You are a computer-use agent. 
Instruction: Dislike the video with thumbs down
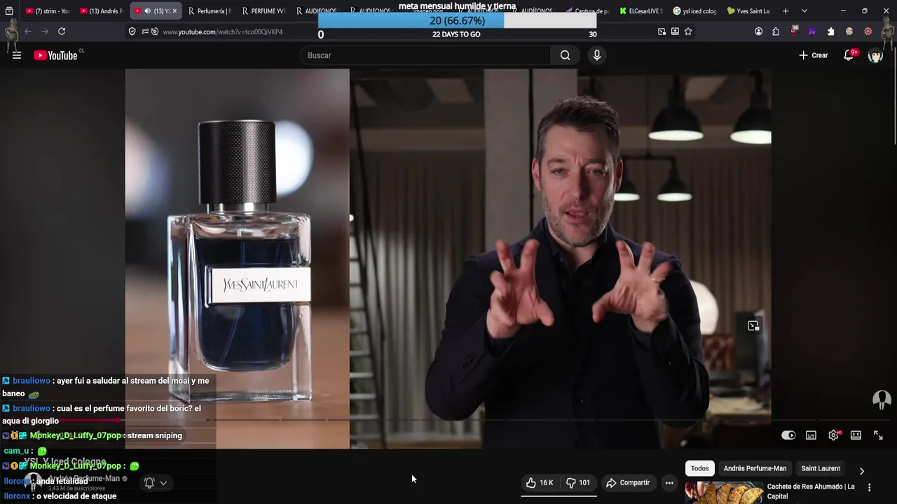(x=578, y=482)
